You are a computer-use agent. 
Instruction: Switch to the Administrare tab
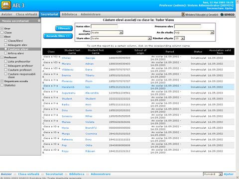tap(91, 14)
